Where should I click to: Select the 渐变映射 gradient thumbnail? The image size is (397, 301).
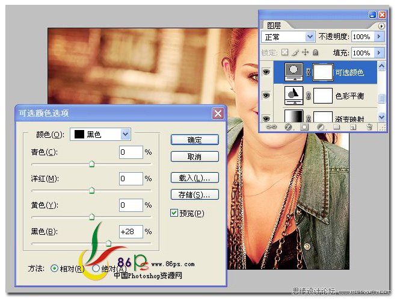click(x=294, y=116)
